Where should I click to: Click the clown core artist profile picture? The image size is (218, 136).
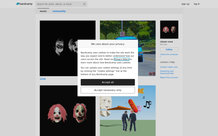[x=169, y=30]
